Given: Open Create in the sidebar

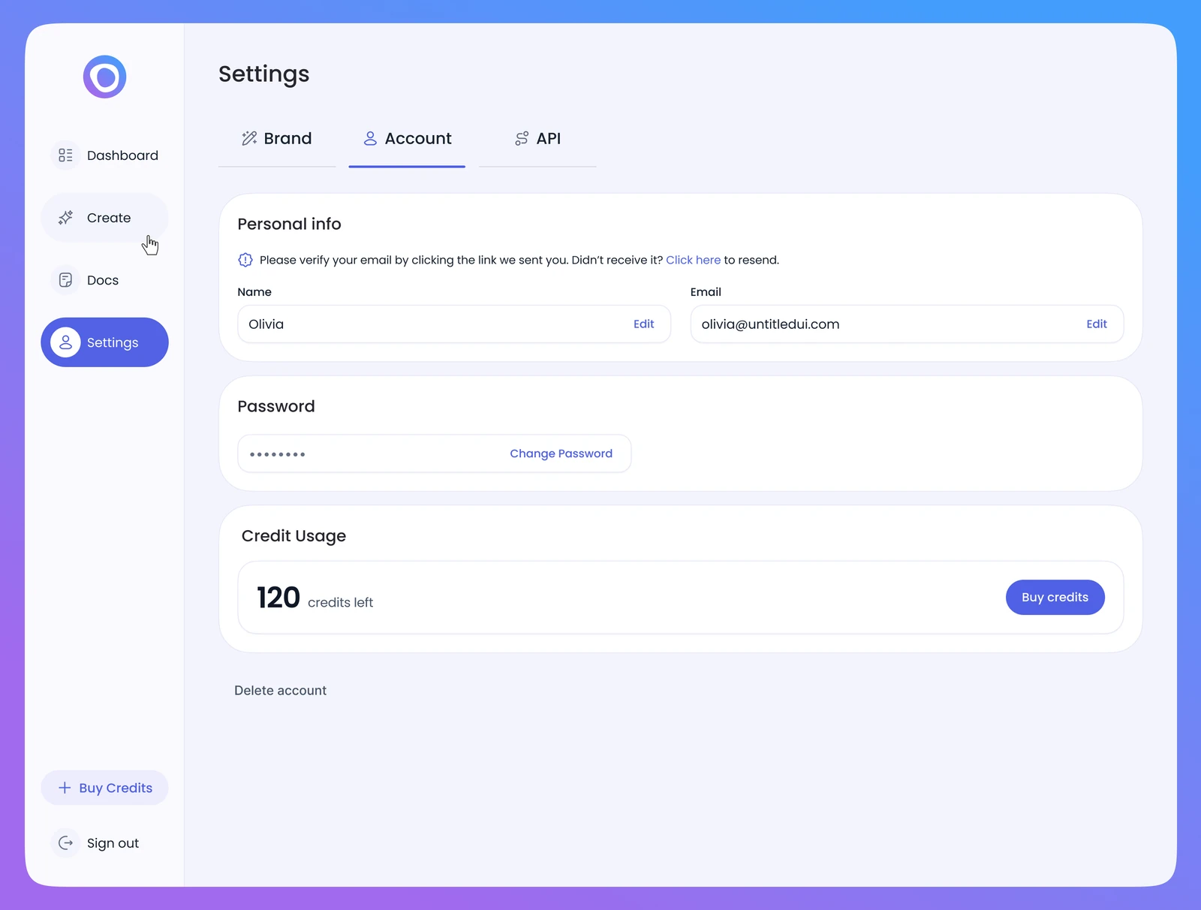Looking at the screenshot, I should coord(105,218).
